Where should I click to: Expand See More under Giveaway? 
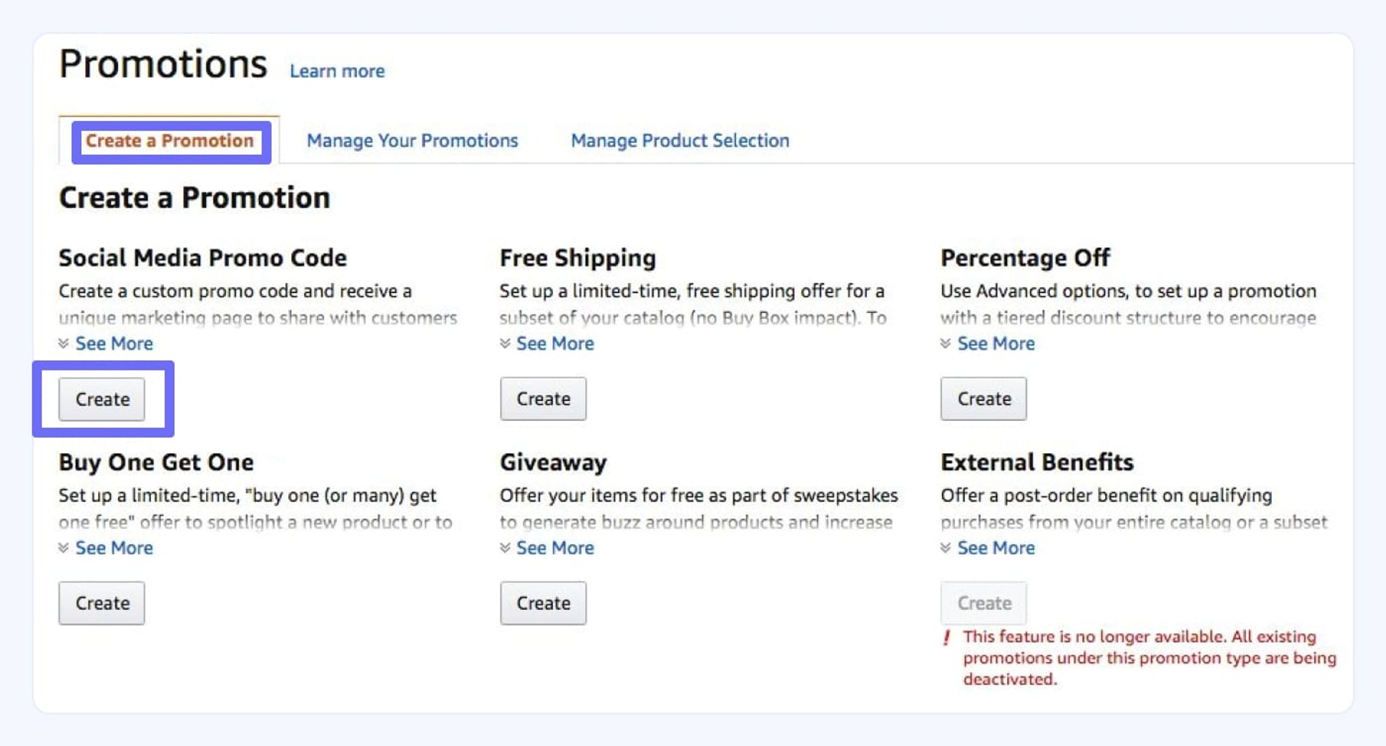555,548
